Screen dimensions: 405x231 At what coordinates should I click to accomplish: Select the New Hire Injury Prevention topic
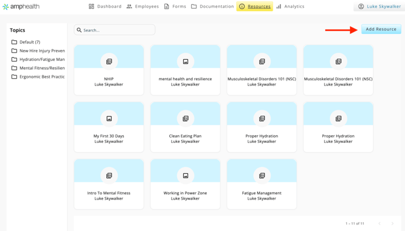point(38,51)
